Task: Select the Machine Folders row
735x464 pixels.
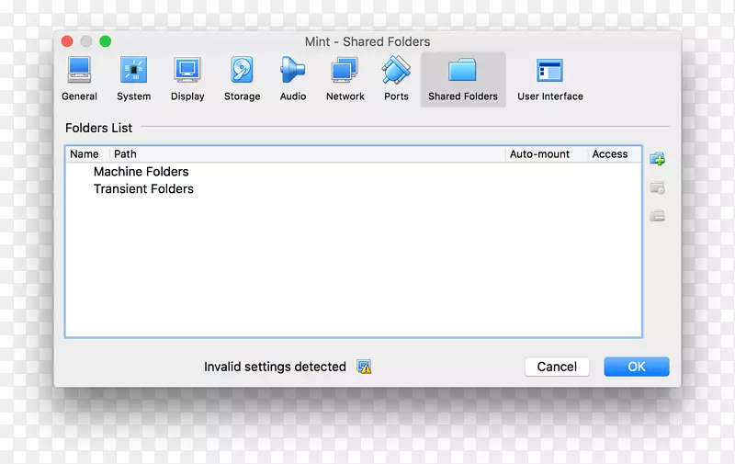Action: point(141,172)
